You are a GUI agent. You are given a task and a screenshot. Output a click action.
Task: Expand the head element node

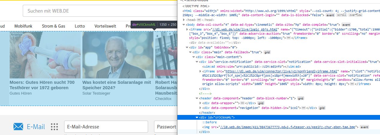click(184, 20)
